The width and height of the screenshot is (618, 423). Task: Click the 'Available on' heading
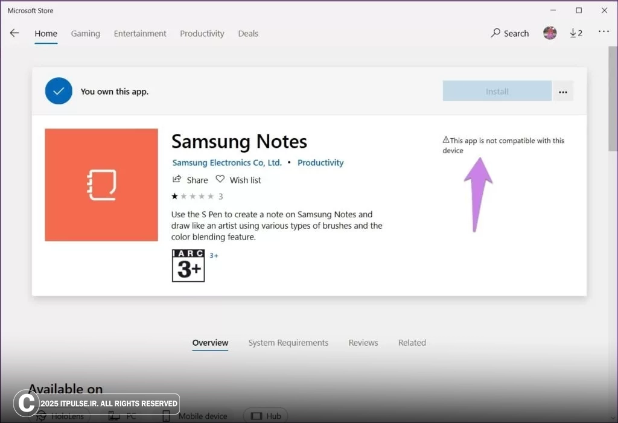[65, 389]
